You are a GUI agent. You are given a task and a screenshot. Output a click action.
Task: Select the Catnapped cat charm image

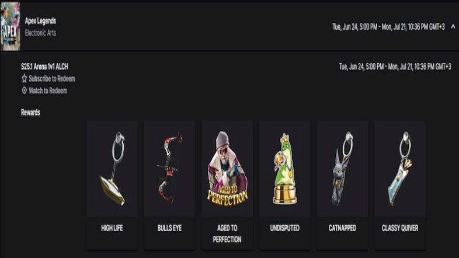pyautogui.click(x=342, y=169)
